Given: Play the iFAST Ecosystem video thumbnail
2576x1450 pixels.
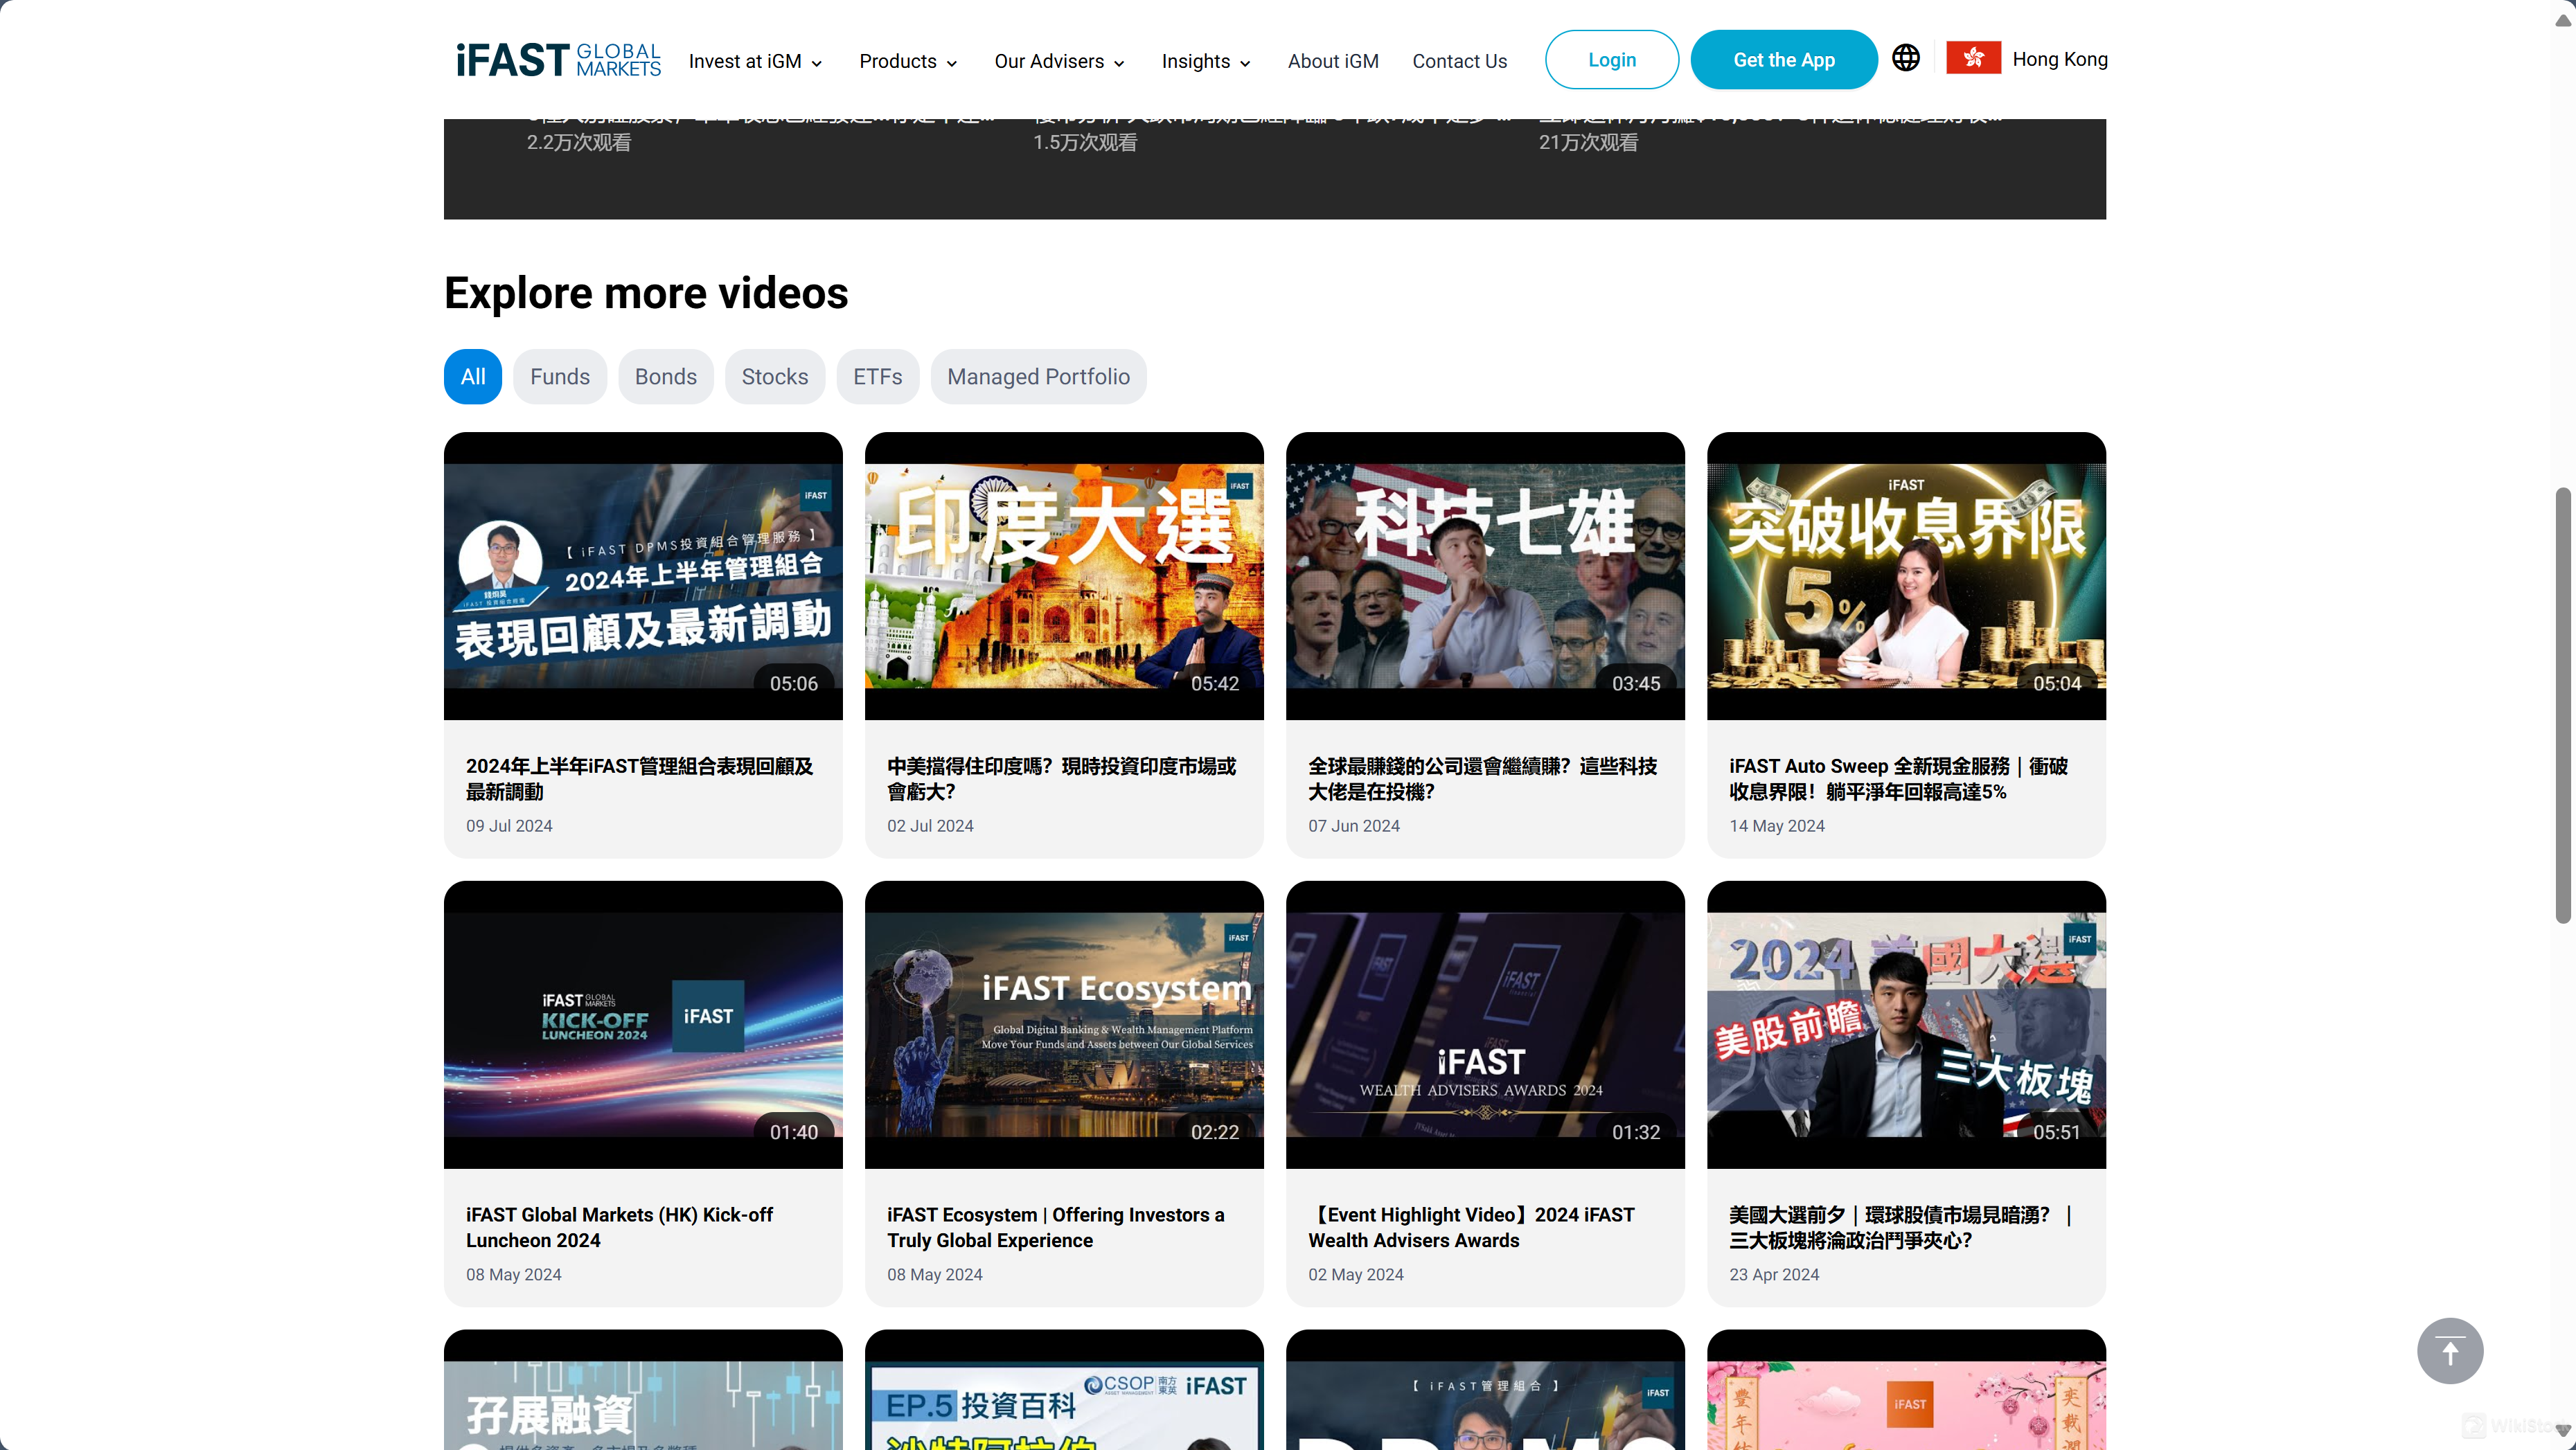Looking at the screenshot, I should 1064,1024.
